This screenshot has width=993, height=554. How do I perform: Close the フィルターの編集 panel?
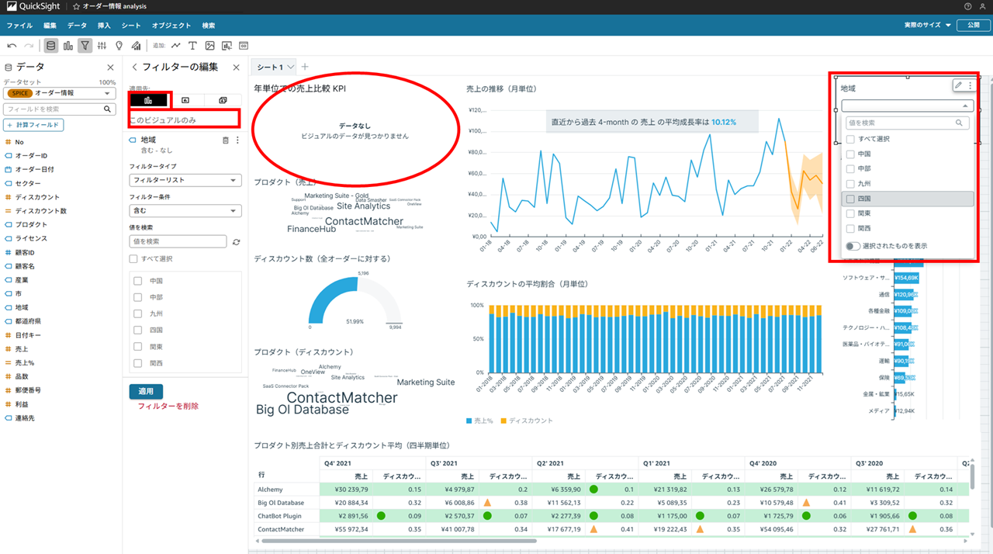pyautogui.click(x=237, y=68)
